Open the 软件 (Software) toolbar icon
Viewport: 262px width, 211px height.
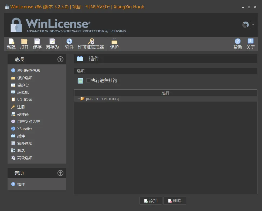pyautogui.click(x=69, y=44)
